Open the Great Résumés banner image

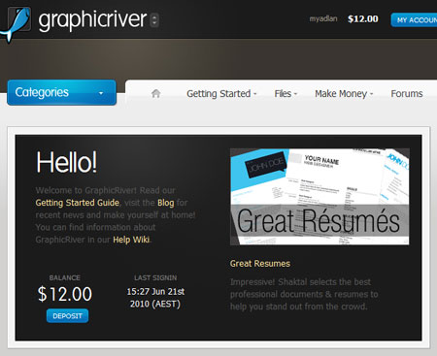(319, 197)
